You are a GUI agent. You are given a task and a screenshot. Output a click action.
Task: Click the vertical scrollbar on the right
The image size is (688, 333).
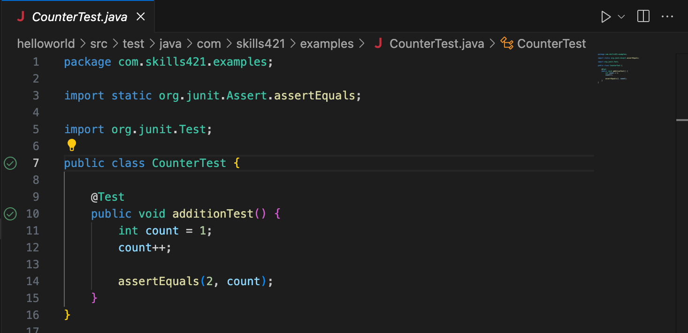[681, 188]
